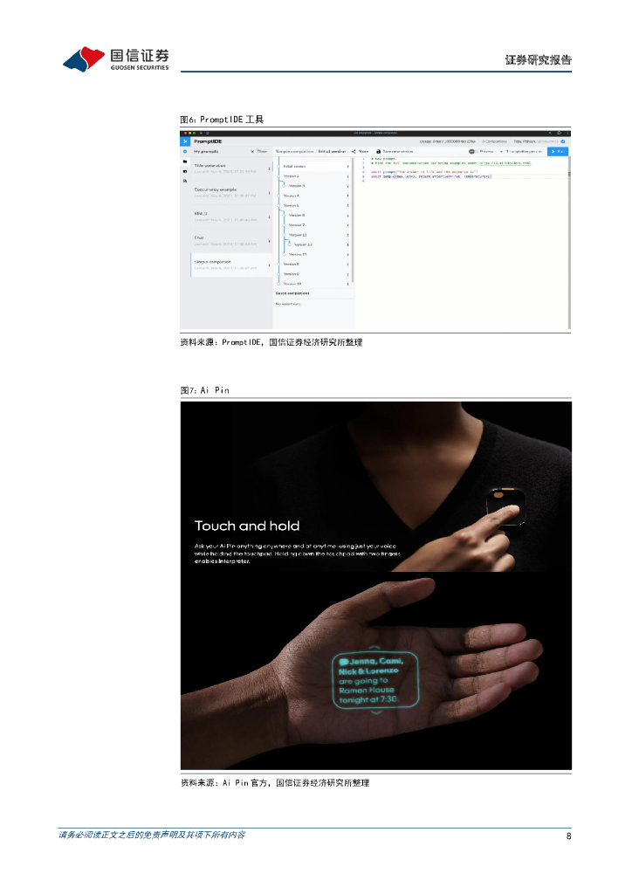Click Save new version lock button
Image resolution: width=632 pixels, height=894 pixels.
(x=395, y=152)
